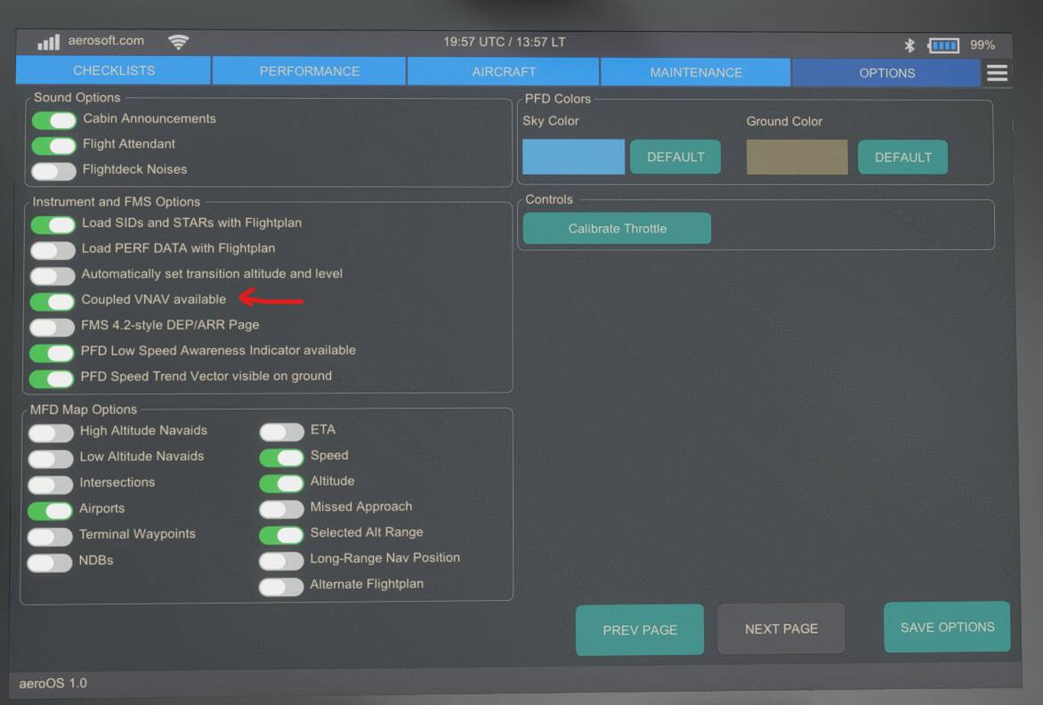
Task: Open the AIRCRAFT tab
Action: click(x=504, y=72)
